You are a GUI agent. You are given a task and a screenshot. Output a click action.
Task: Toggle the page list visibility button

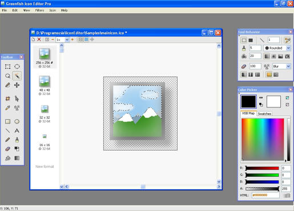(x=80, y=39)
